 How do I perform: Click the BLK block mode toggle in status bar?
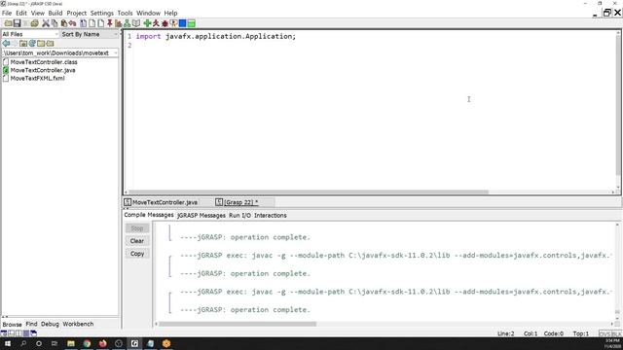point(616,333)
